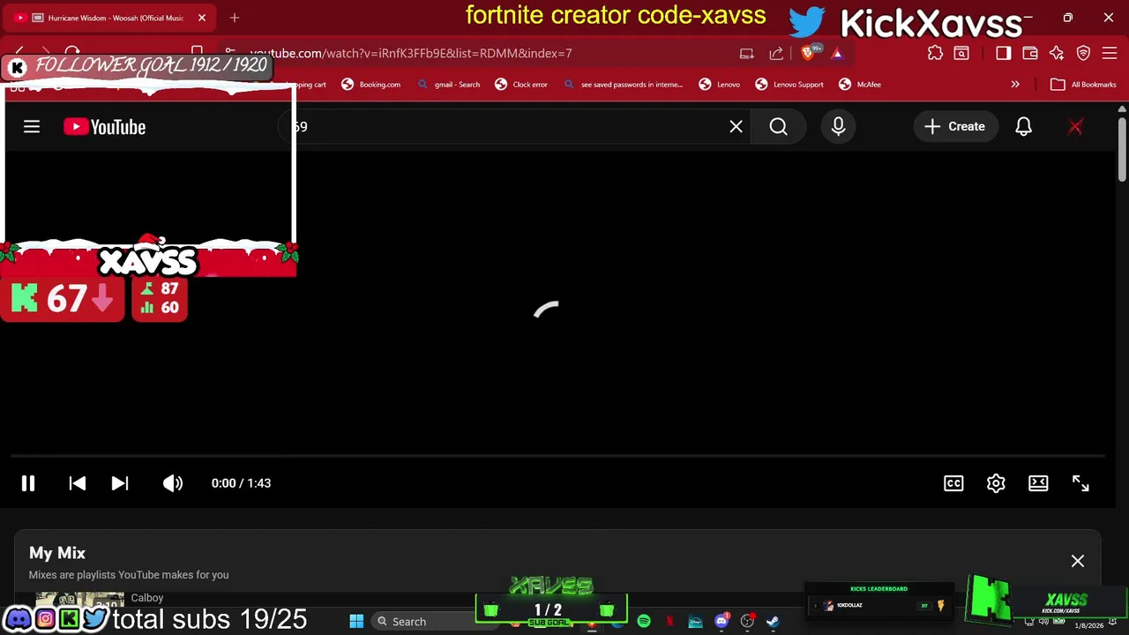Seek on the video progress bar
The image size is (1129, 635).
pos(557,456)
